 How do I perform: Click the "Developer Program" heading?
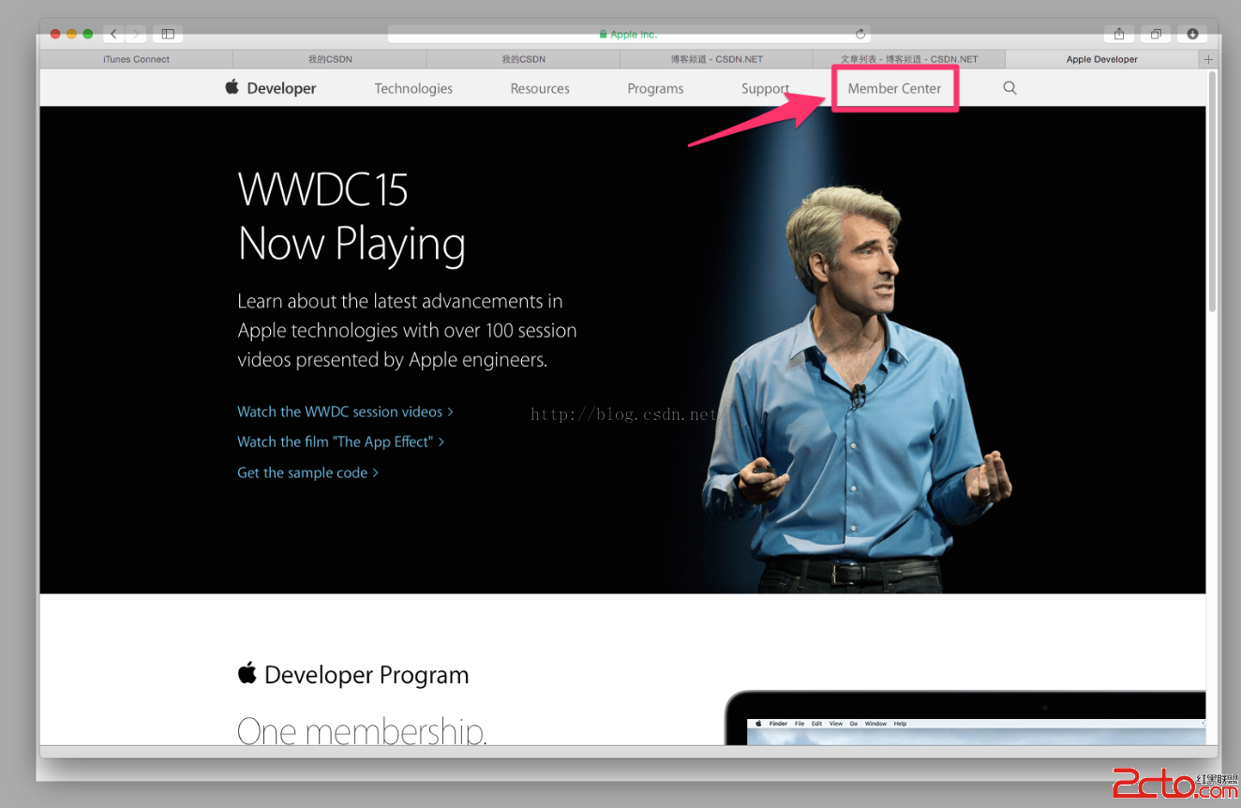tap(353, 675)
